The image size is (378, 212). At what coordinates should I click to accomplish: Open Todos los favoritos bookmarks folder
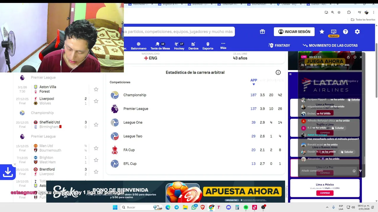pyautogui.click(x=363, y=19)
